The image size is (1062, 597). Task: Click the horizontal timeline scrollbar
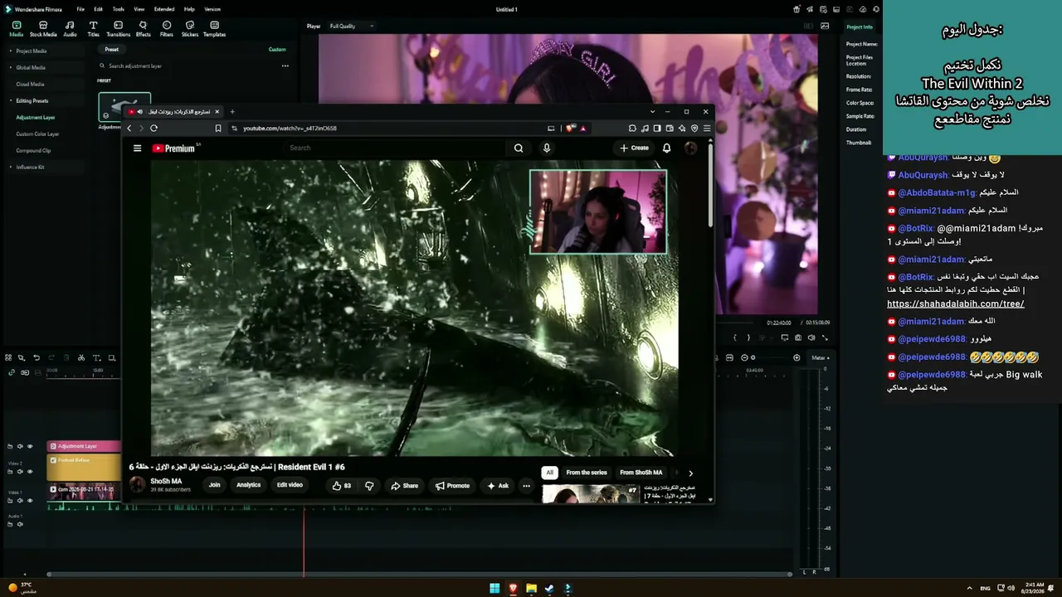419,574
